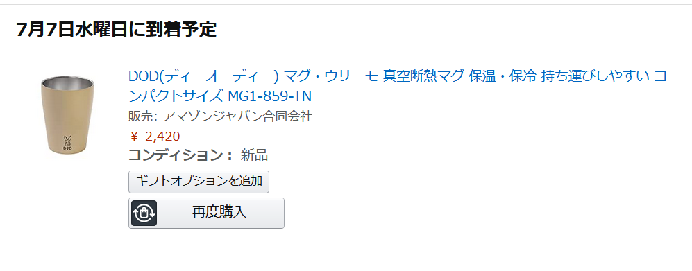Click DOD(ディーオーディー) at the title start
Screen dimensions: 692x271
click(x=204, y=77)
